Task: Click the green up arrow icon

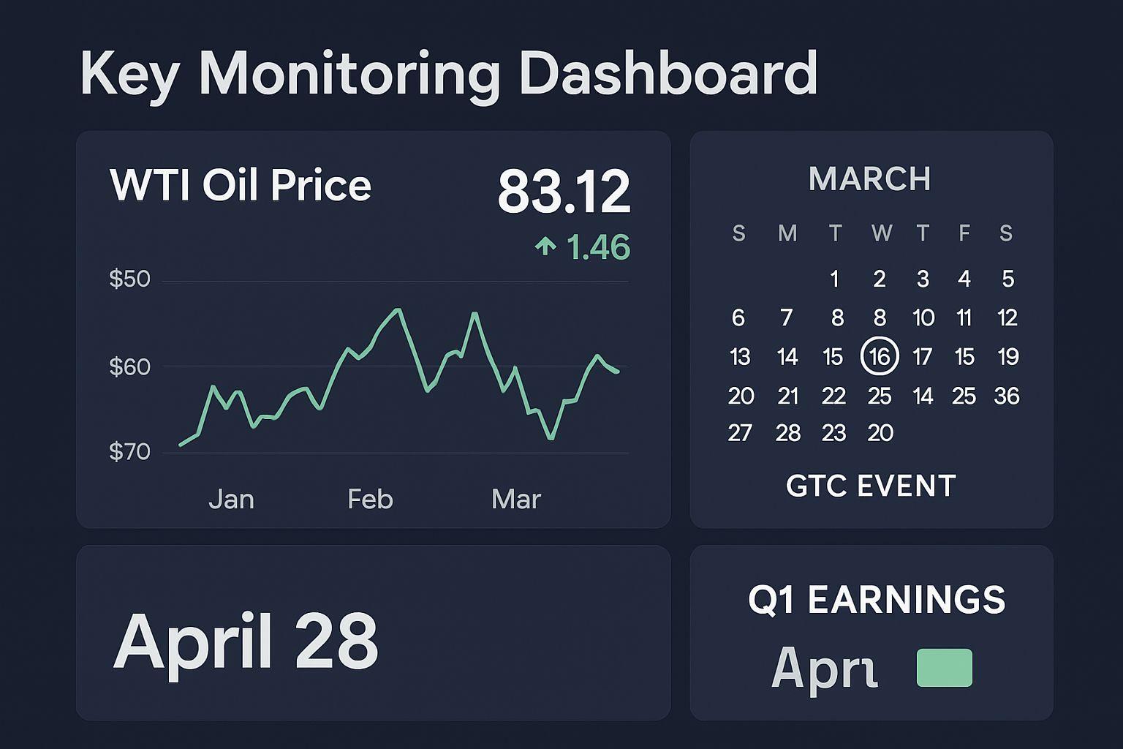Action: coord(545,246)
